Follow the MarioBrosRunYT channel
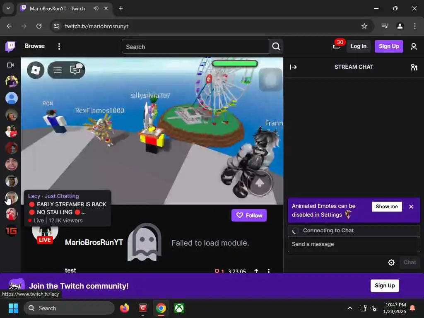The height and width of the screenshot is (318, 424). (249, 215)
